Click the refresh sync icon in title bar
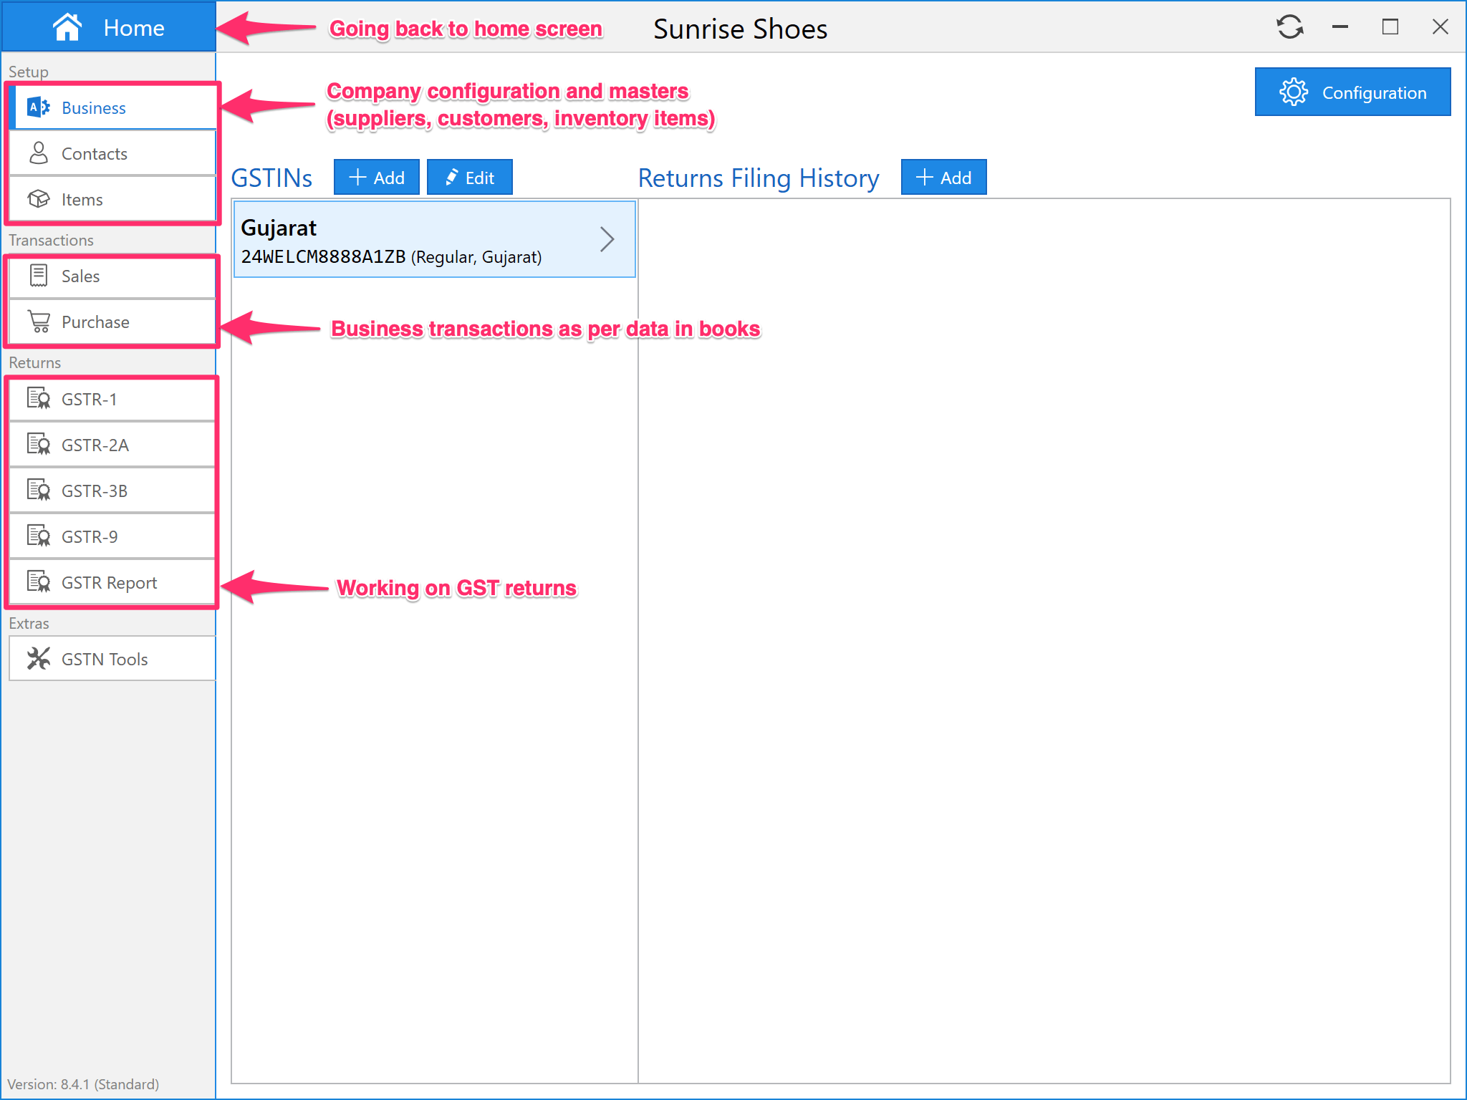Viewport: 1467px width, 1100px height. point(1289,27)
